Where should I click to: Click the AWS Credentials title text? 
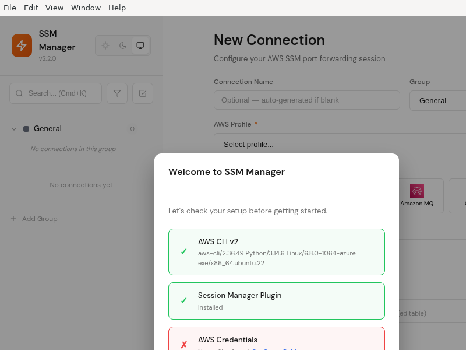(228, 339)
